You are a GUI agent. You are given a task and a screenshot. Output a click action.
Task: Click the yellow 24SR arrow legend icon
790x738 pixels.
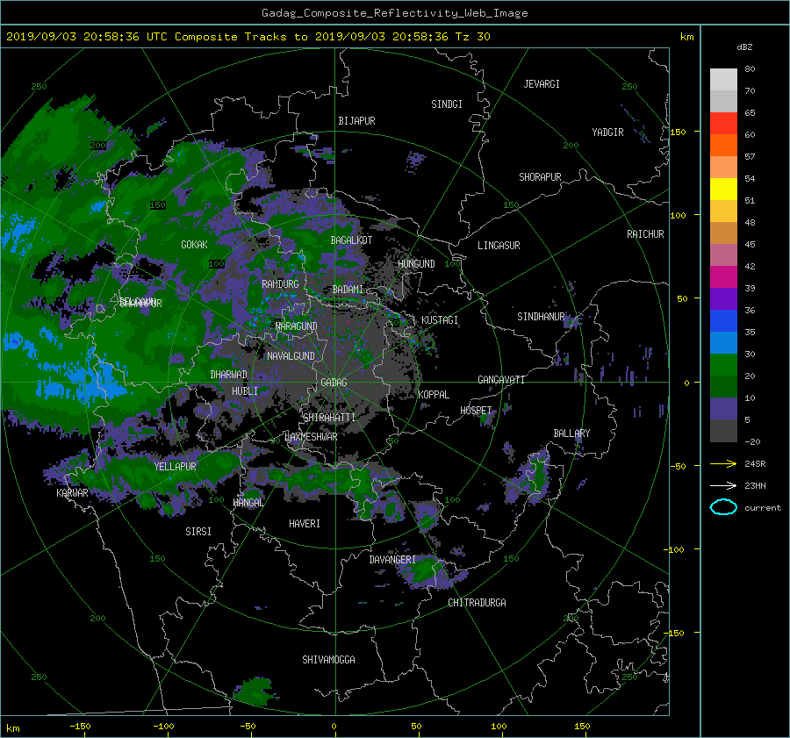tap(723, 463)
